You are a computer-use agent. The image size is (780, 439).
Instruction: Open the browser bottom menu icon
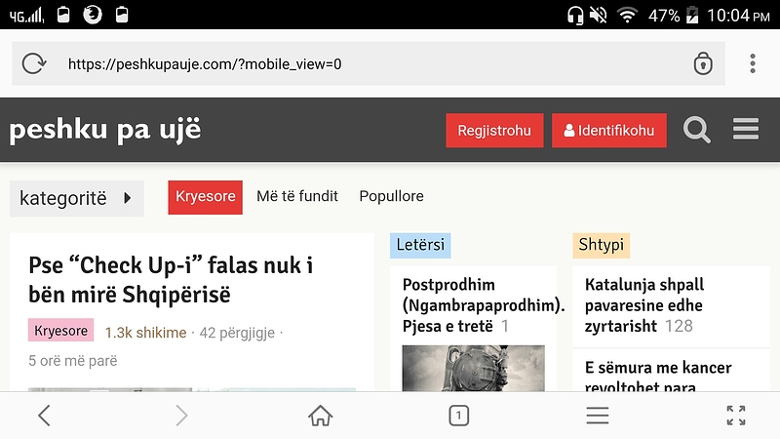coord(597,416)
